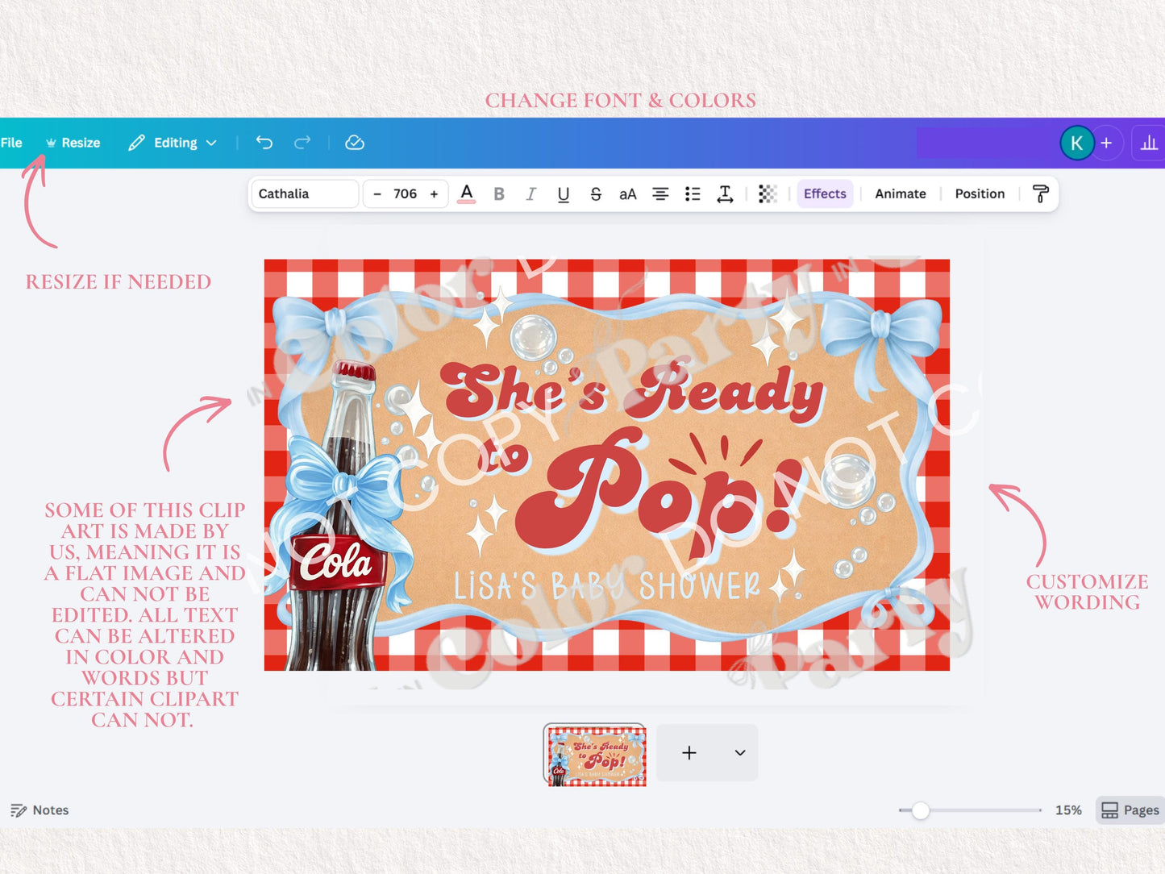The width and height of the screenshot is (1165, 874).
Task: Add collaborator with plus beside avatar
Action: click(x=1107, y=143)
